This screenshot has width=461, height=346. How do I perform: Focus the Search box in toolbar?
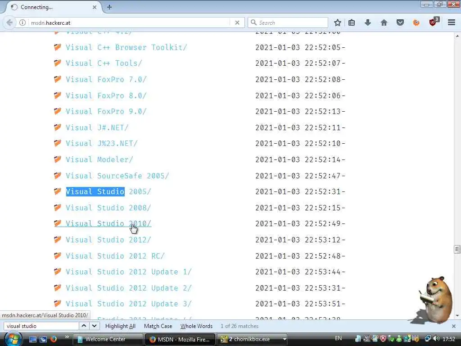288,23
